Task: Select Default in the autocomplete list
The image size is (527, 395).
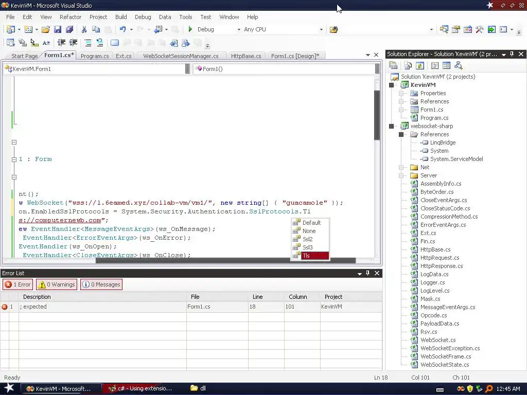Action: 310,223
